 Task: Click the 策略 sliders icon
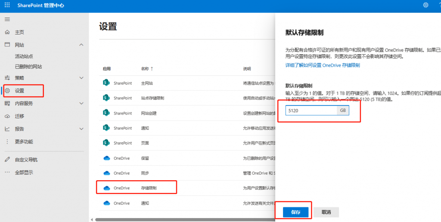point(7,77)
